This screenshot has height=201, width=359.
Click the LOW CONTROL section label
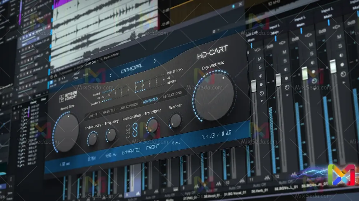pos(129,106)
